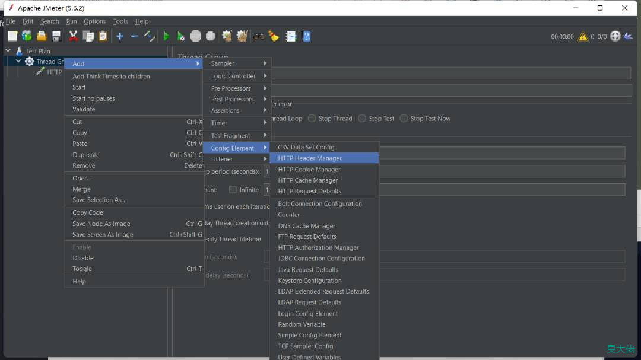Click the New test plan toolbar icon

click(x=12, y=36)
